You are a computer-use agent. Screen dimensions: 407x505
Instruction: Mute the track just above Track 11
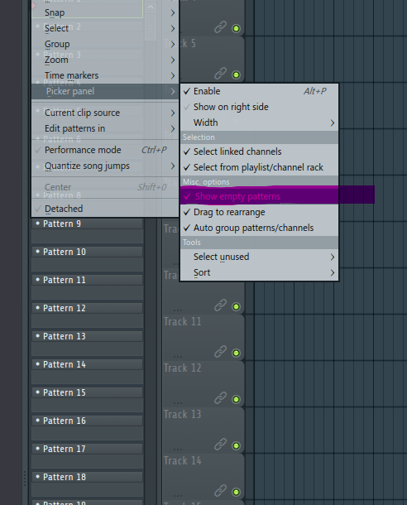tap(236, 307)
